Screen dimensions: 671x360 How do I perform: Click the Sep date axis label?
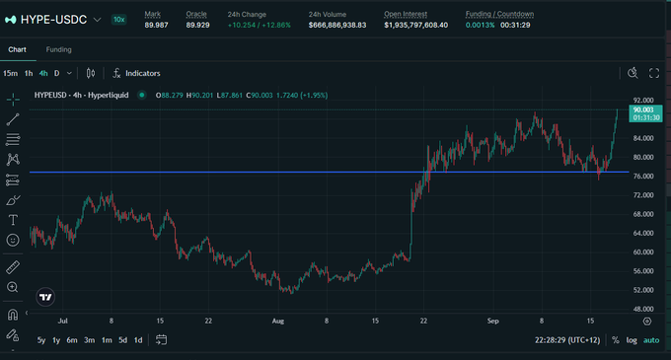point(492,322)
